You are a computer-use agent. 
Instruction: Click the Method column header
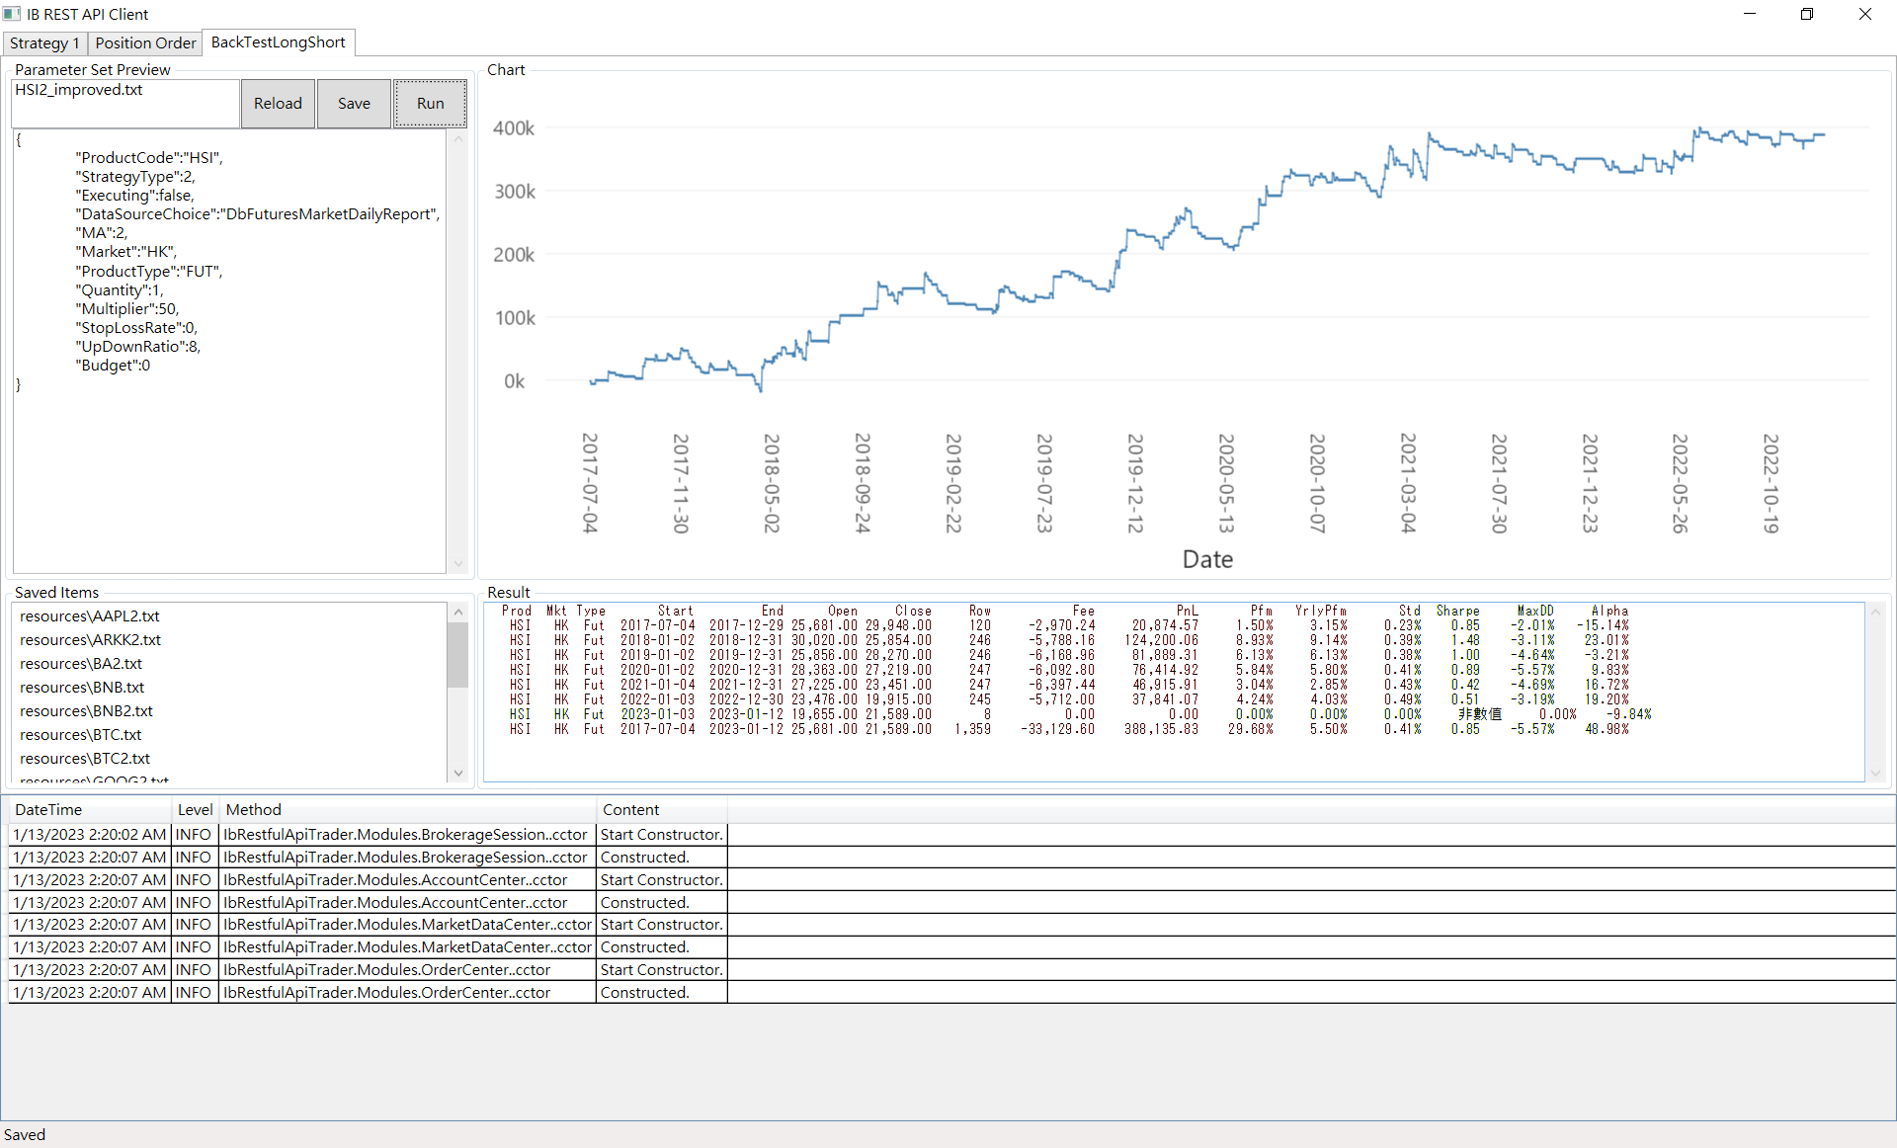[x=408, y=810]
